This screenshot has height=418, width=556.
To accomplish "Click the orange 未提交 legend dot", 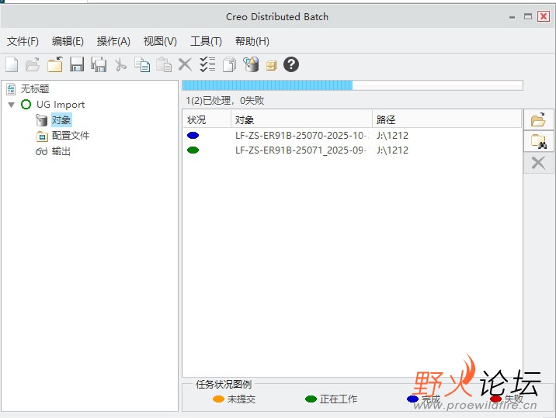I will [218, 399].
